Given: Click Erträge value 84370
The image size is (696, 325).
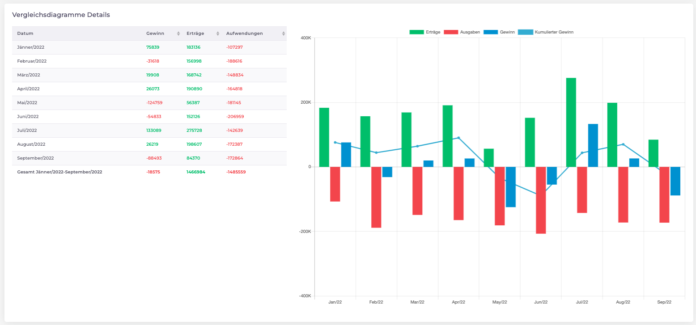Looking at the screenshot, I should 193,158.
